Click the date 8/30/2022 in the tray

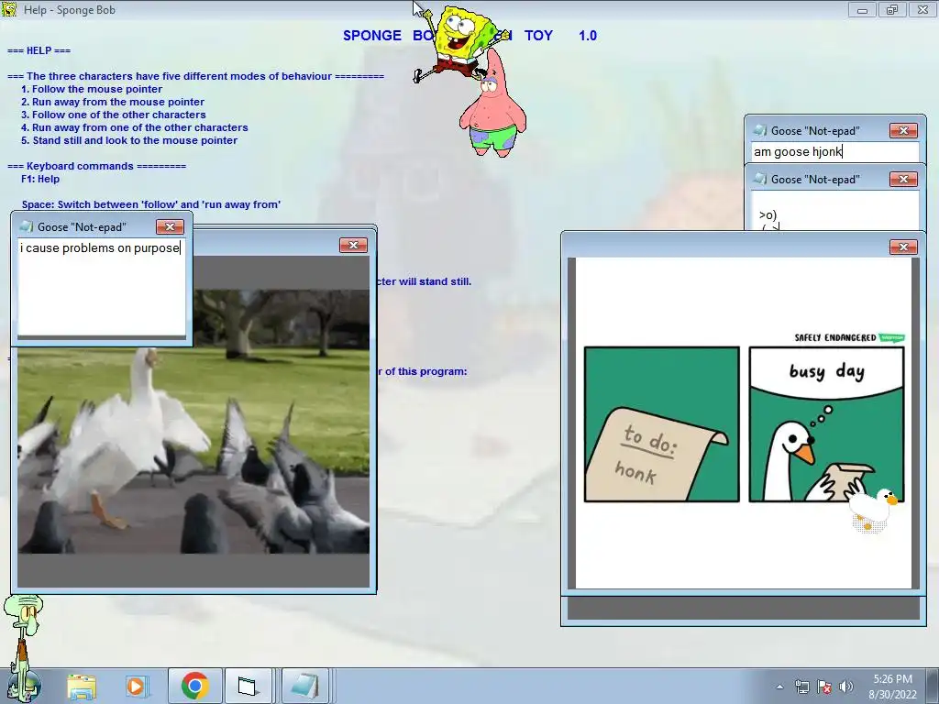[x=892, y=695]
